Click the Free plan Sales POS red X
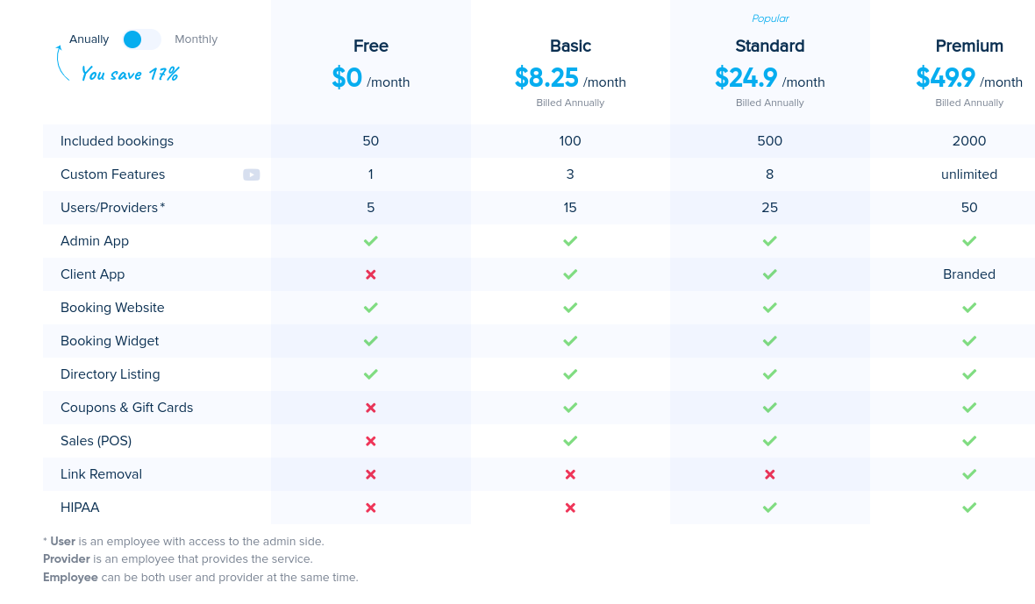The width and height of the screenshot is (1035, 604). [x=370, y=441]
